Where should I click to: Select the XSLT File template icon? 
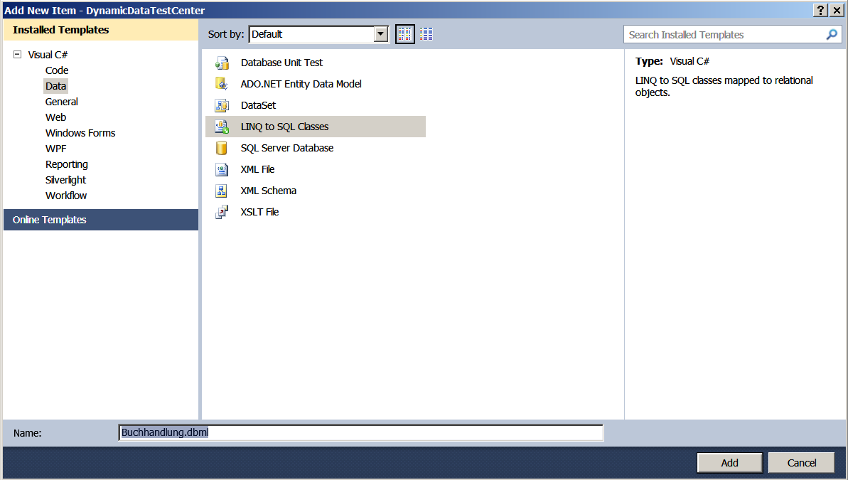click(x=222, y=212)
